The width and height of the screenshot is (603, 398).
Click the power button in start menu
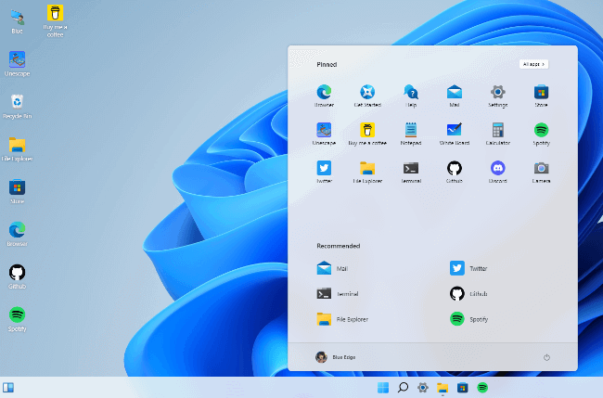point(546,357)
